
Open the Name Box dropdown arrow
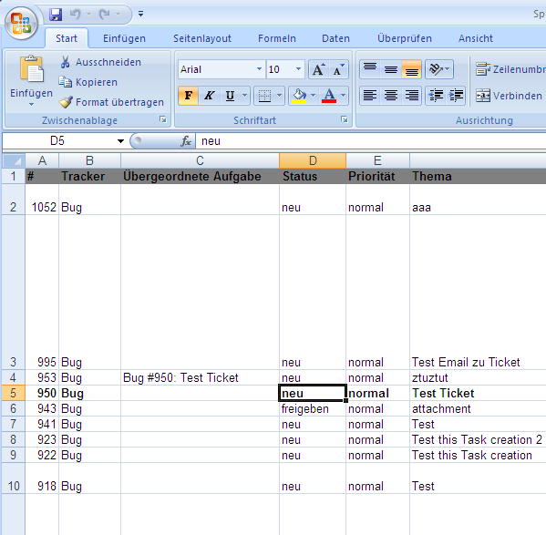(120, 141)
